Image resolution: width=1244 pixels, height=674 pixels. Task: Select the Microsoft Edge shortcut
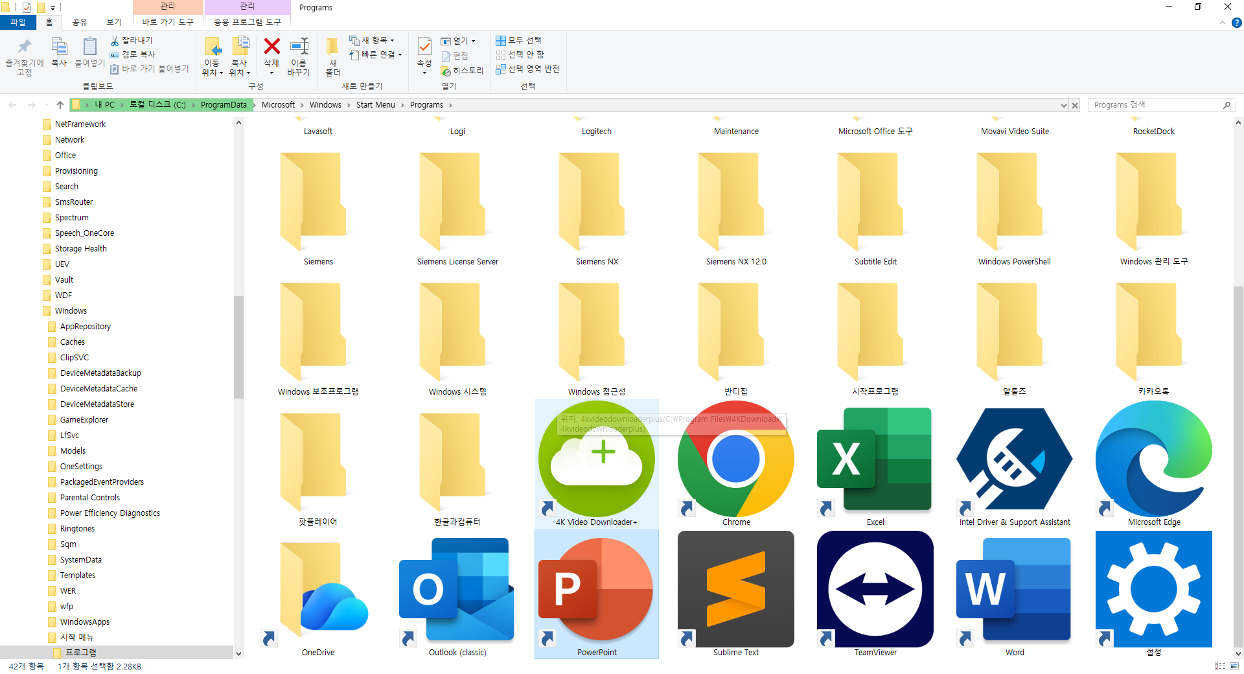pos(1154,459)
